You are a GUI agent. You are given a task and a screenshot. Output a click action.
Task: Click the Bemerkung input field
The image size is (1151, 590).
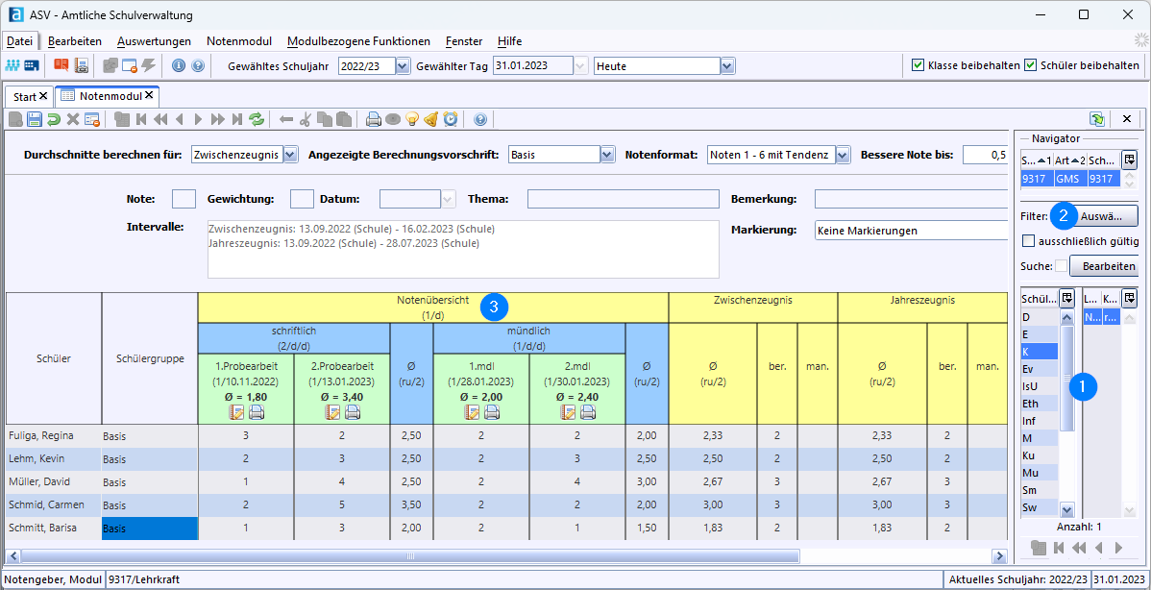click(x=910, y=199)
